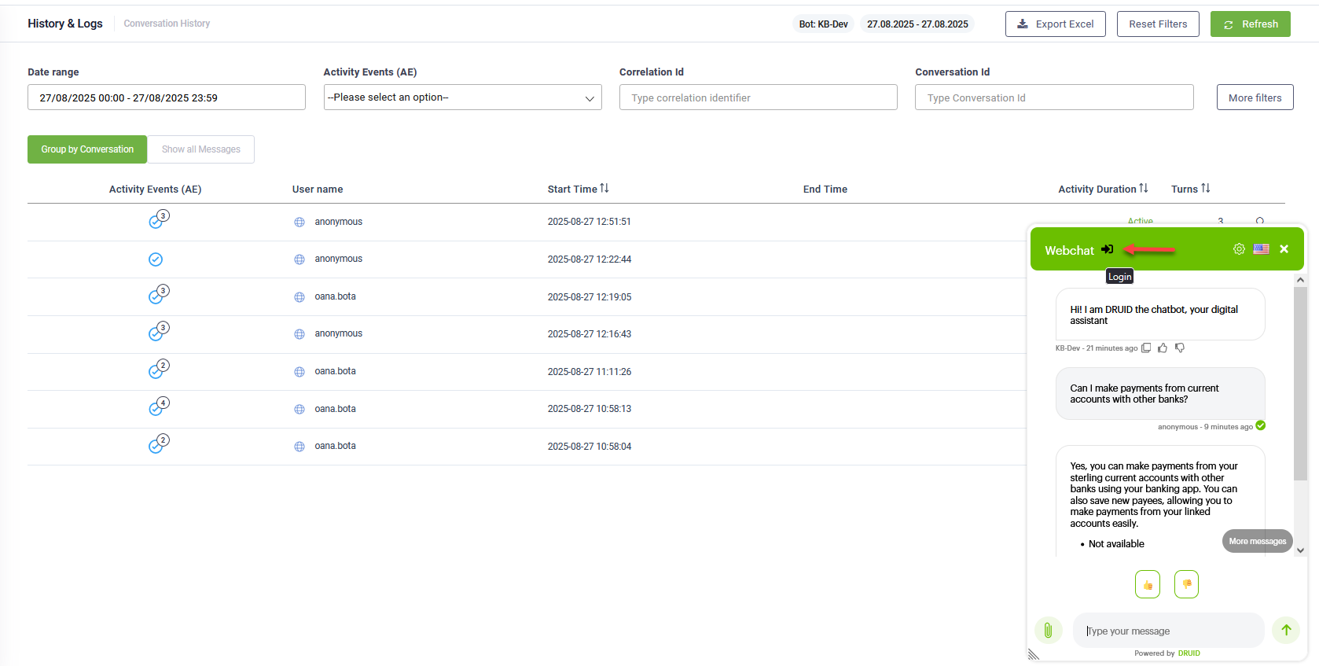Sort by the Turns column header

tap(1190, 189)
